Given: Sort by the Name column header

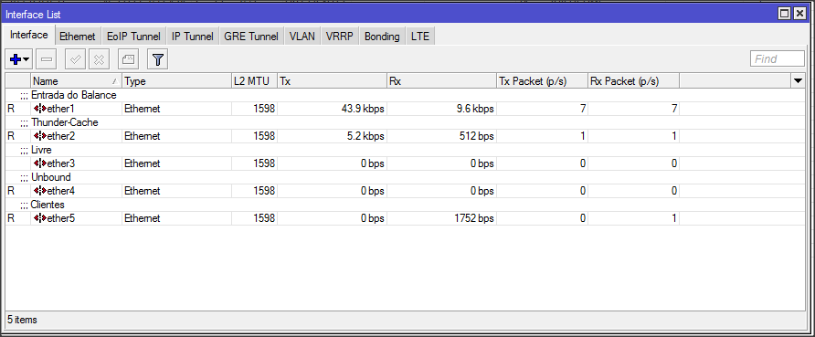Looking at the screenshot, I should [76, 81].
